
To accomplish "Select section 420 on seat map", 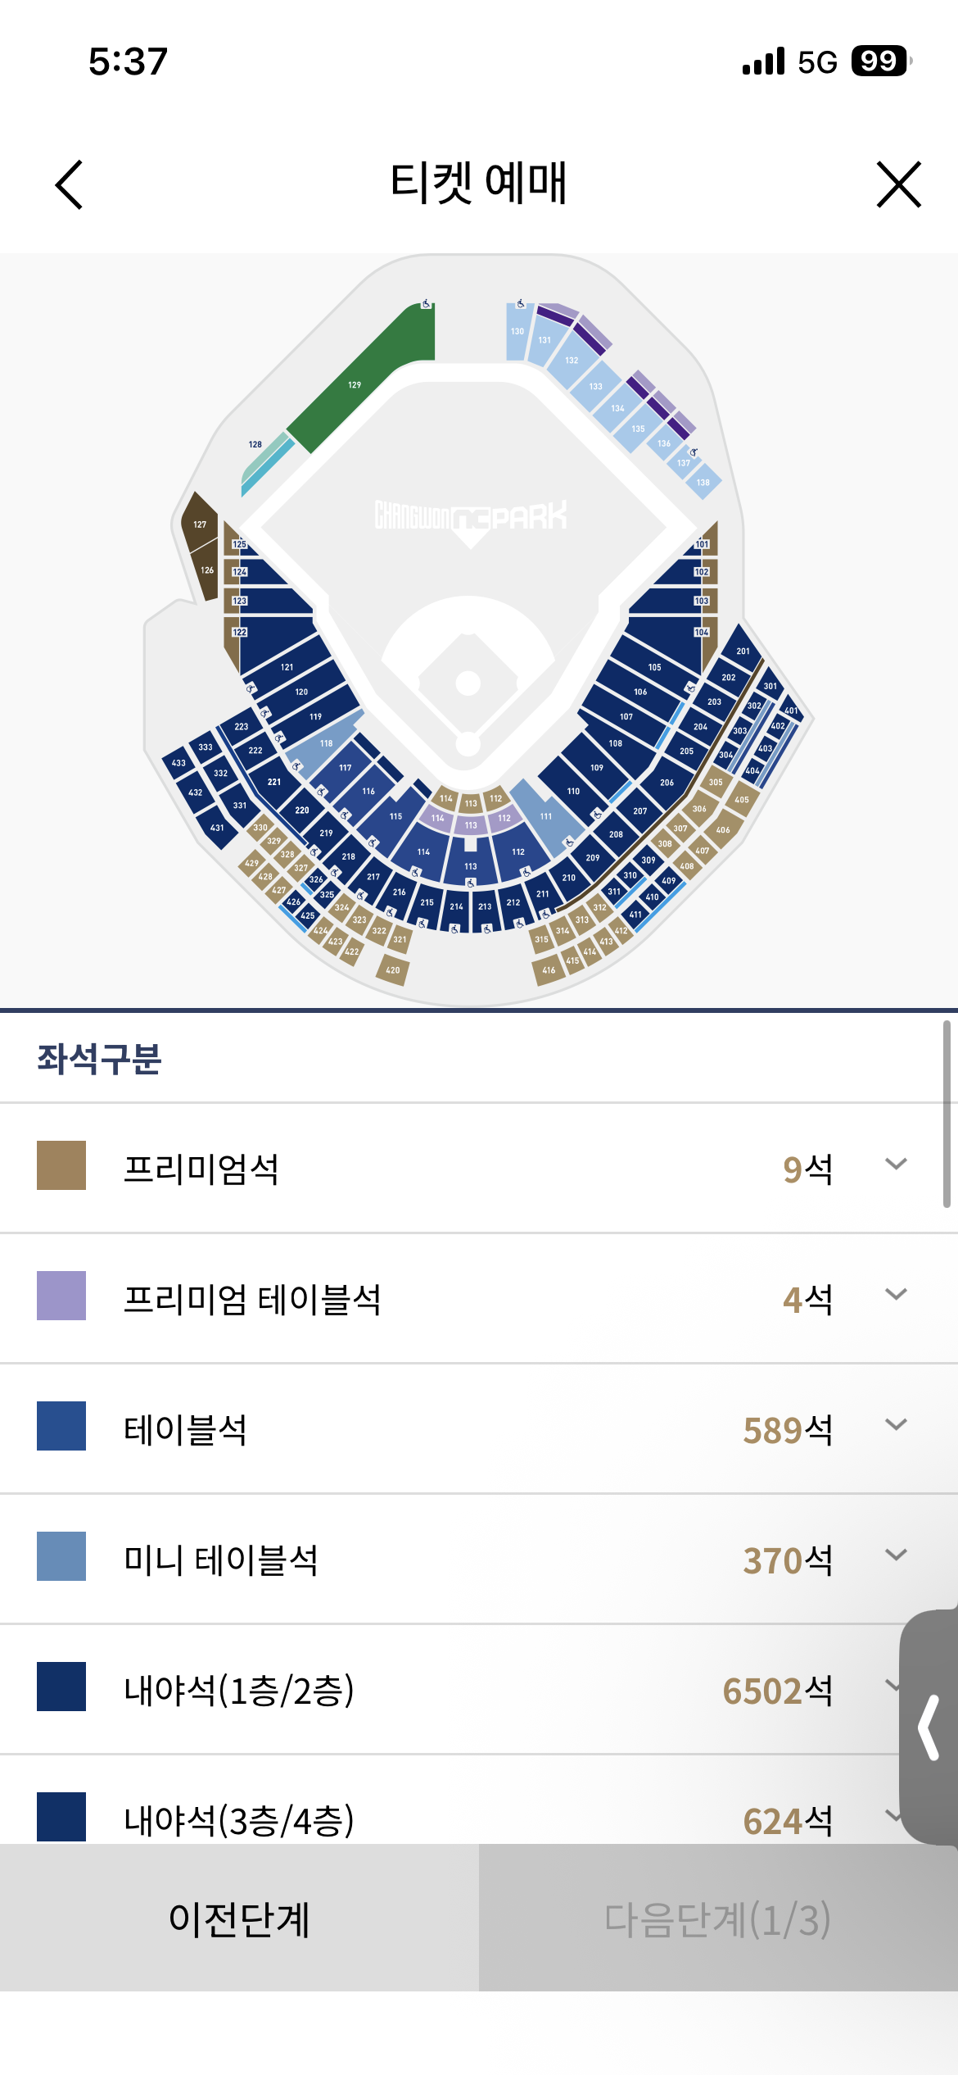I will [393, 969].
